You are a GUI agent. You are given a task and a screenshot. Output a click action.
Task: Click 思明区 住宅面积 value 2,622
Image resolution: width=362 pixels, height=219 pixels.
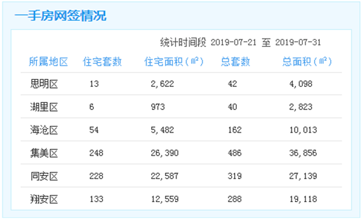pos(162,83)
